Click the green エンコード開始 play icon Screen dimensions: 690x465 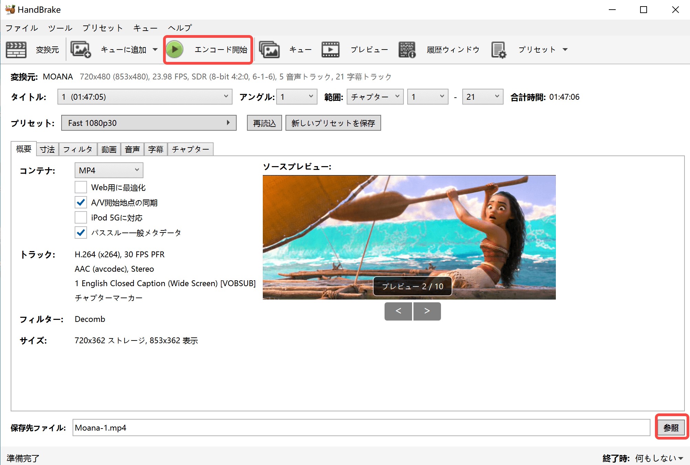175,50
